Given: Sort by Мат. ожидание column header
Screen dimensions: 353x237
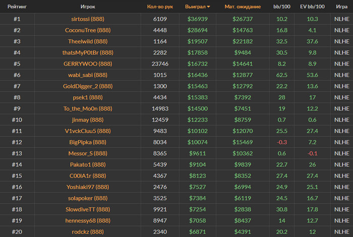Looking at the screenshot, I should 243,7.
